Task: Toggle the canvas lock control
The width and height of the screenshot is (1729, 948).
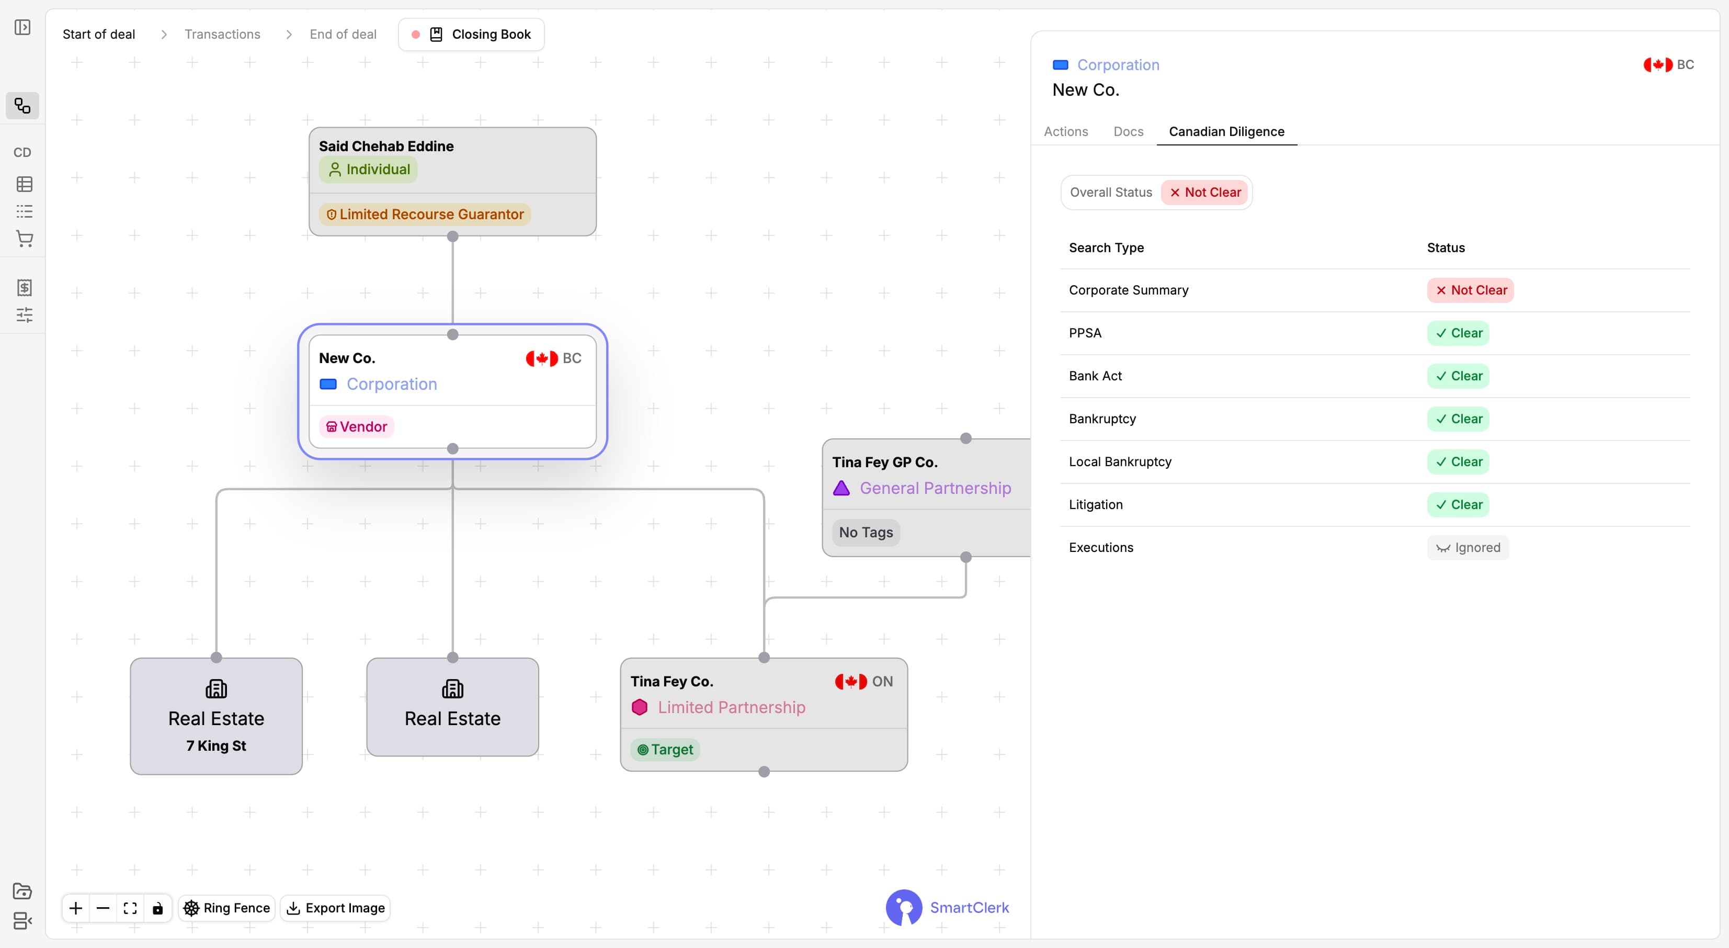Action: point(158,908)
